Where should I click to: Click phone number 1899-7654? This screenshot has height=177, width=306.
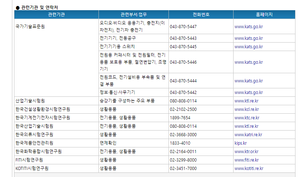pyautogui.click(x=180, y=118)
